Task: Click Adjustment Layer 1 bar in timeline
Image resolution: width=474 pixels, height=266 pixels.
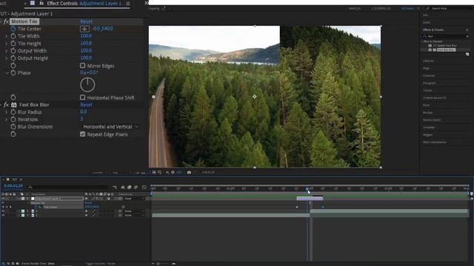Action: (x=310, y=199)
